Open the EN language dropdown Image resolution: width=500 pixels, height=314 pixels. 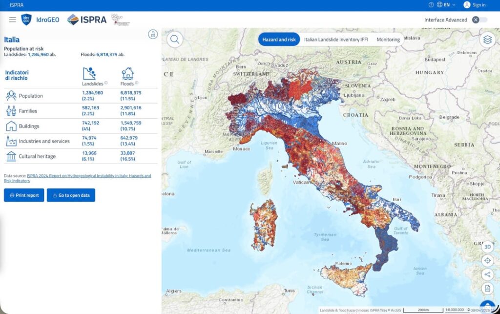pos(447,5)
